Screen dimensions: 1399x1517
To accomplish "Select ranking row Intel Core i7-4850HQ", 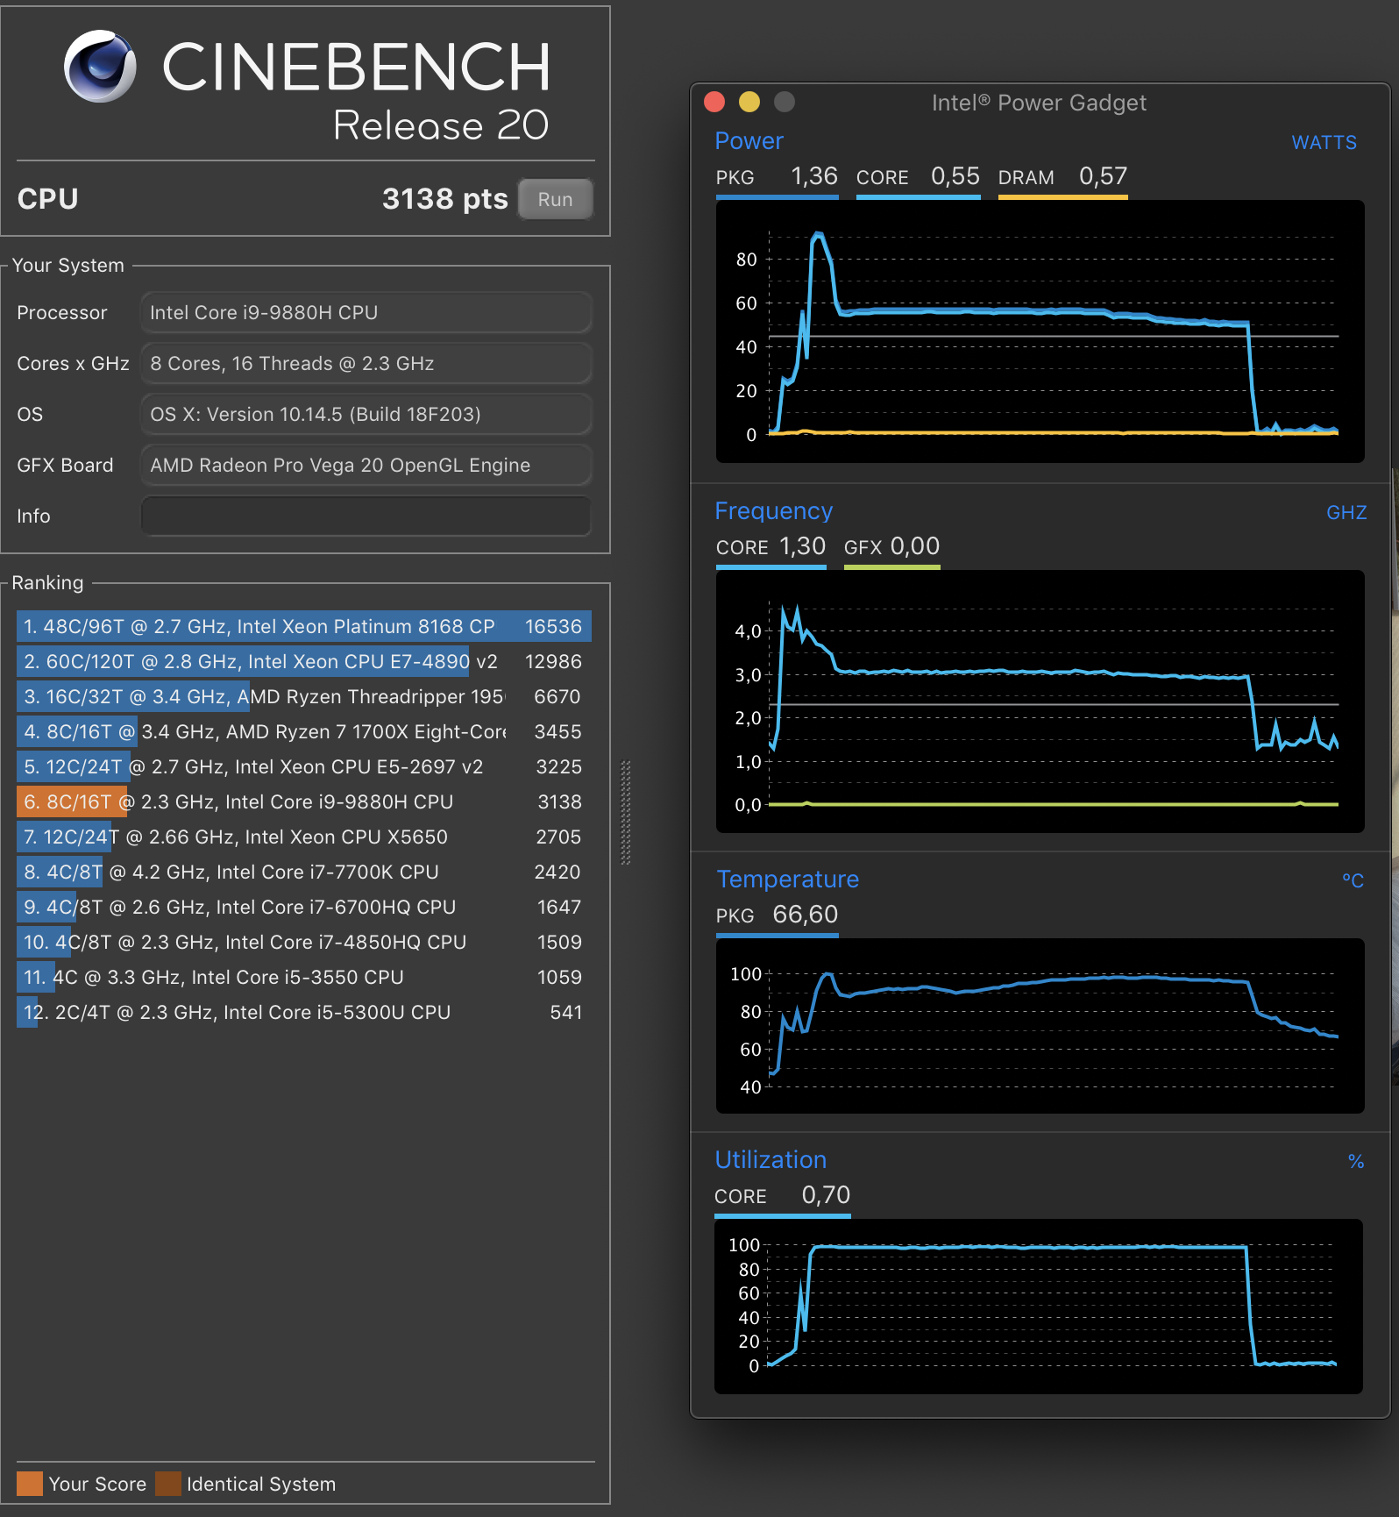I will pos(303,943).
